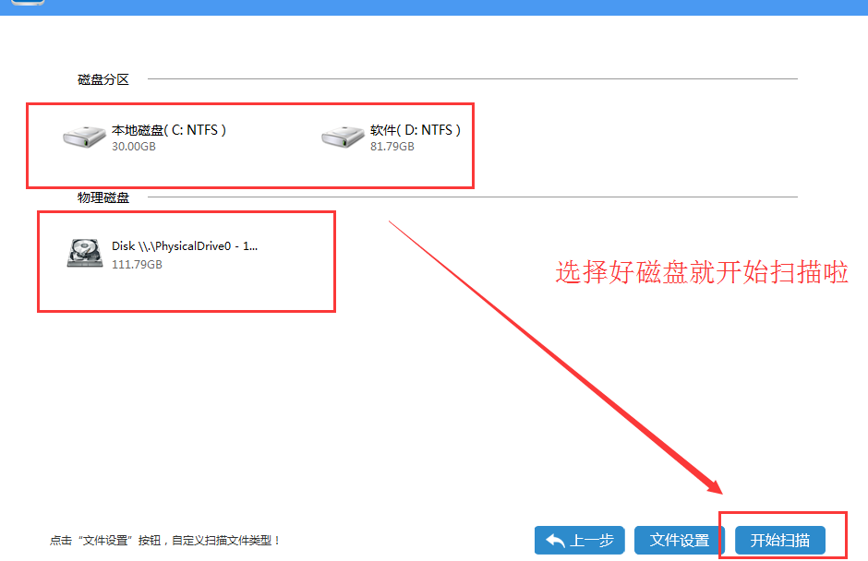Screen dimensions: 868x561
Task: Click the 111.79GB size text
Action: pyautogui.click(x=137, y=265)
